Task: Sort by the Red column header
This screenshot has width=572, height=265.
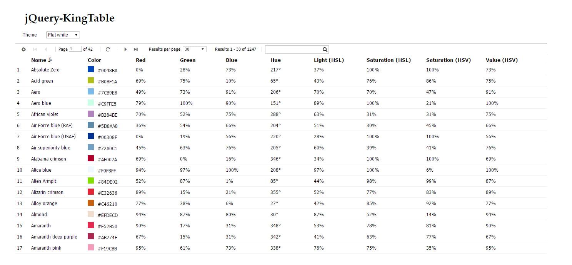Action: click(x=141, y=60)
